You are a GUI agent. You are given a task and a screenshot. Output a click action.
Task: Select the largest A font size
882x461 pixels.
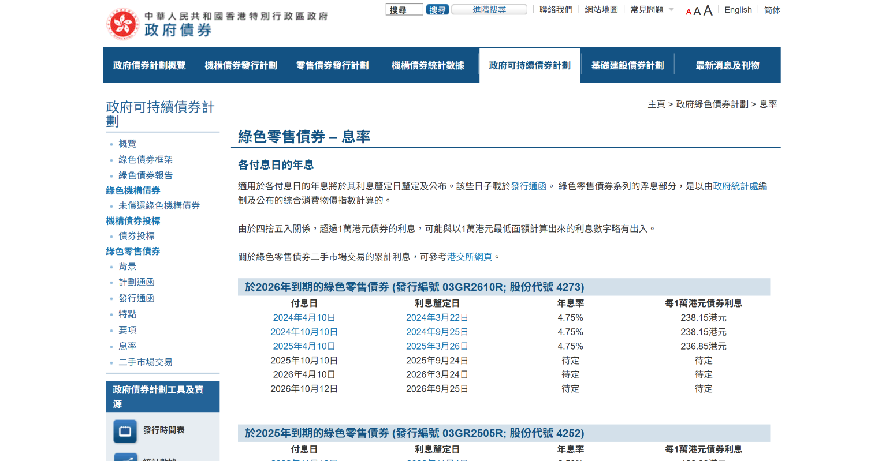pyautogui.click(x=708, y=10)
